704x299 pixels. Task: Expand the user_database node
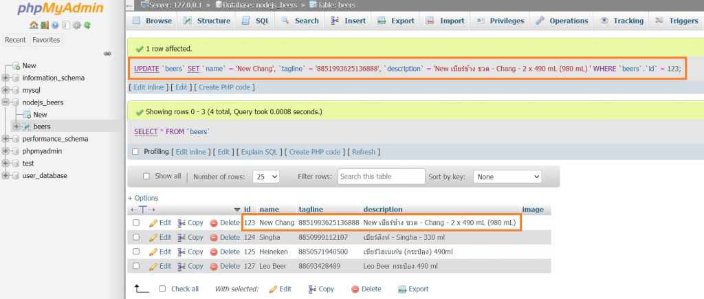coord(5,175)
